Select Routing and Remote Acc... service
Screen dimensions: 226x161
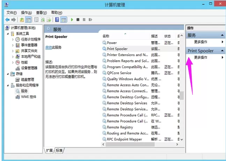click(140, 133)
